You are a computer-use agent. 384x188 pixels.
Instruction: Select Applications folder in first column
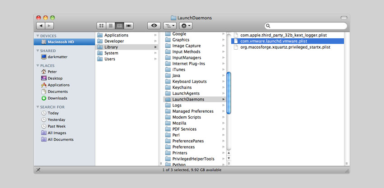coord(127,35)
